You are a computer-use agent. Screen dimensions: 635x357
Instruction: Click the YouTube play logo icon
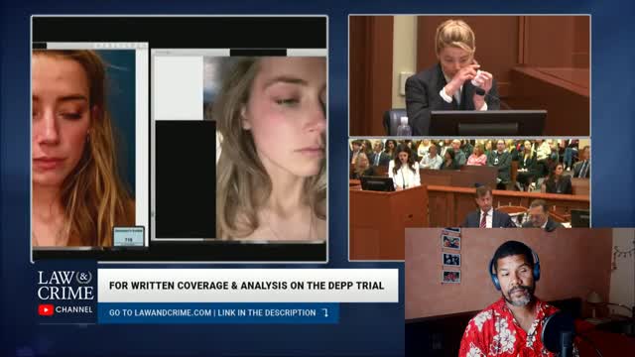[x=46, y=309]
